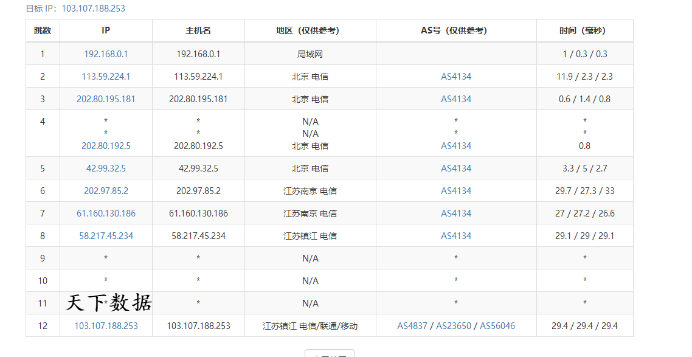Click the AS4837 link in the last row
This screenshot has width=692, height=357.
(x=412, y=326)
